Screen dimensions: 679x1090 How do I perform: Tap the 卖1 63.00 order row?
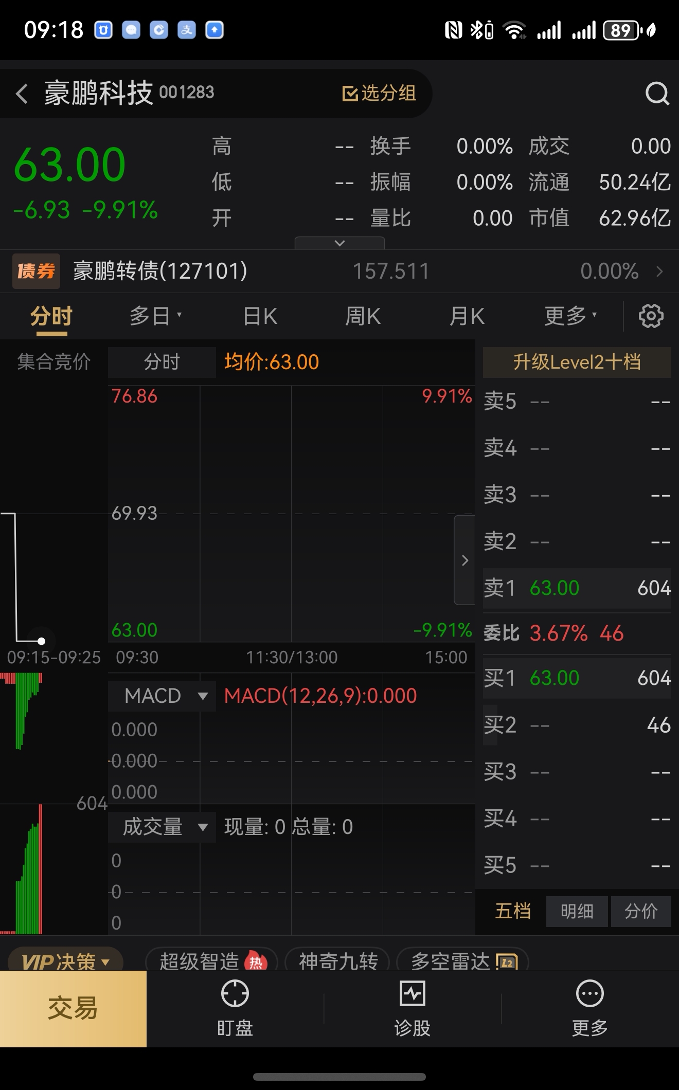tap(577, 588)
